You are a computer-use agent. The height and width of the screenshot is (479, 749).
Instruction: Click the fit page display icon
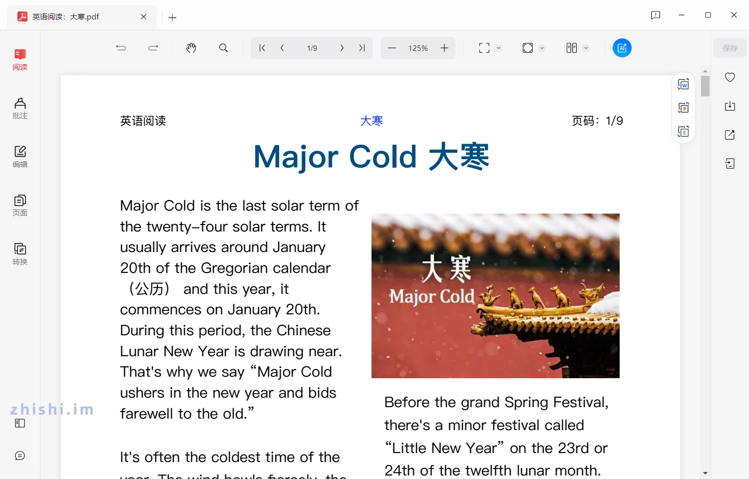click(x=528, y=48)
